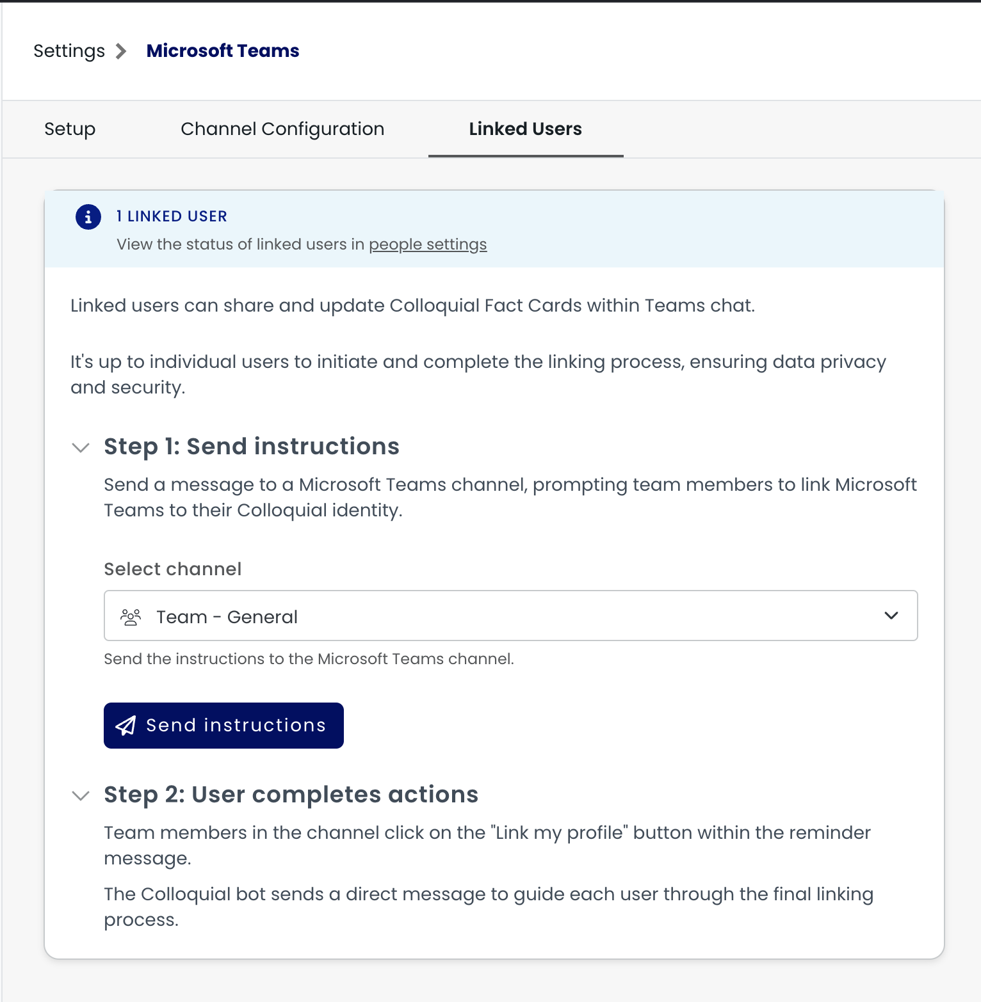Open the Select channel dropdown arrow
This screenshot has width=981, height=1002.
coord(891,616)
